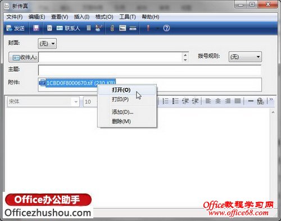The width and height of the screenshot is (281, 221).
Task: Click the message body scroll up arrow
Action: tap(273, 112)
